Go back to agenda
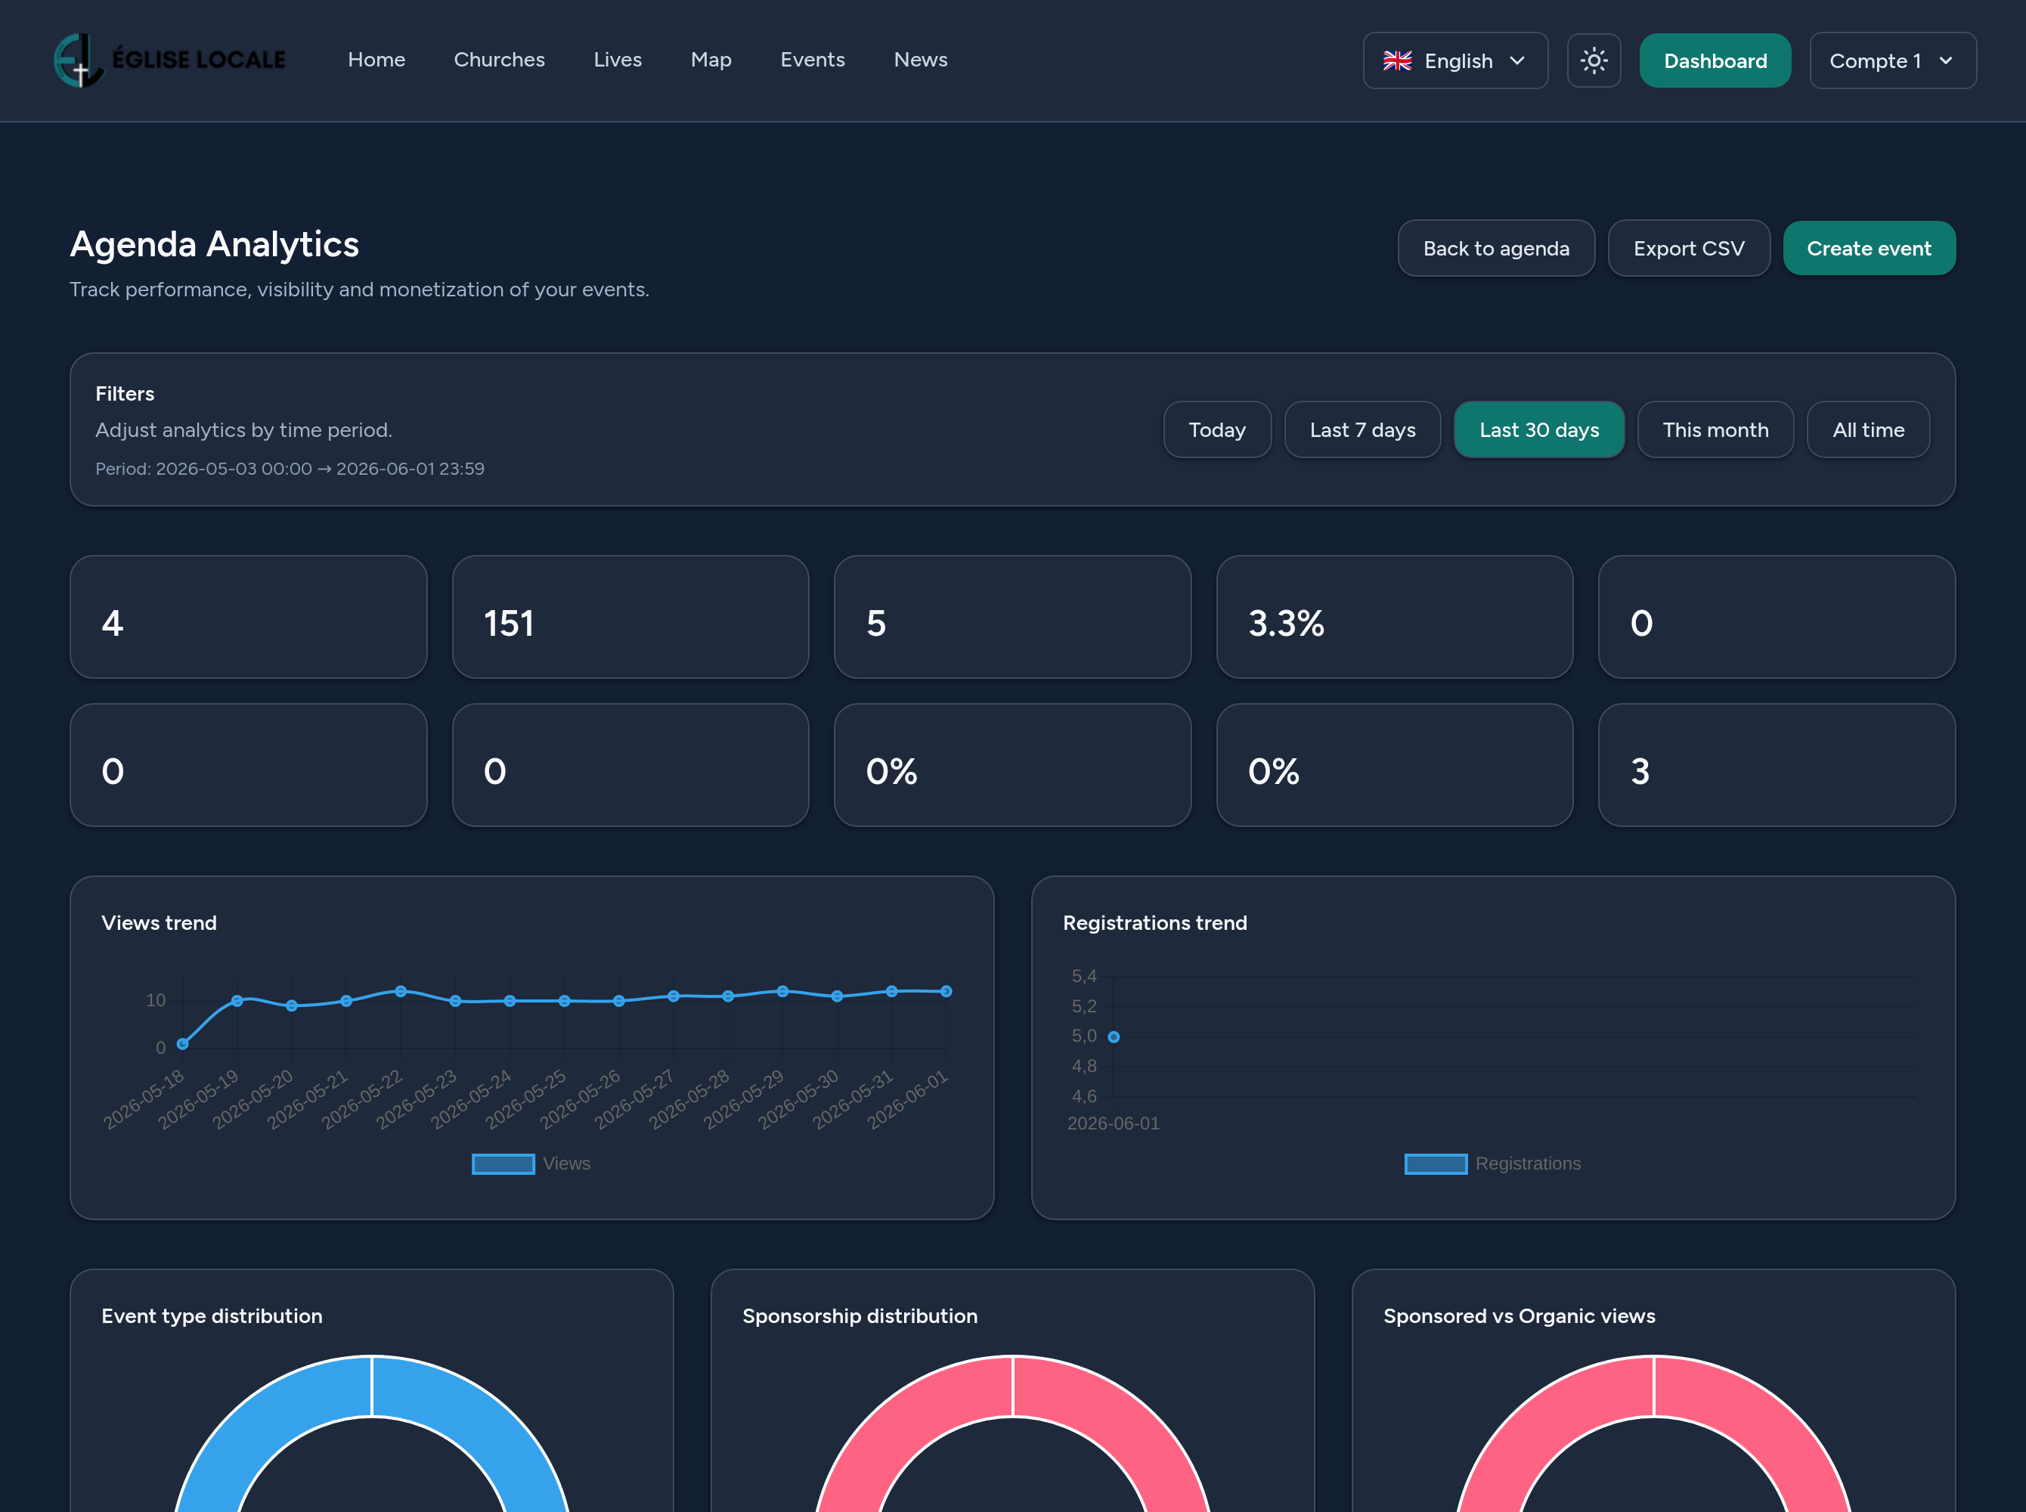The width and height of the screenshot is (2026, 1512). pos(1496,248)
